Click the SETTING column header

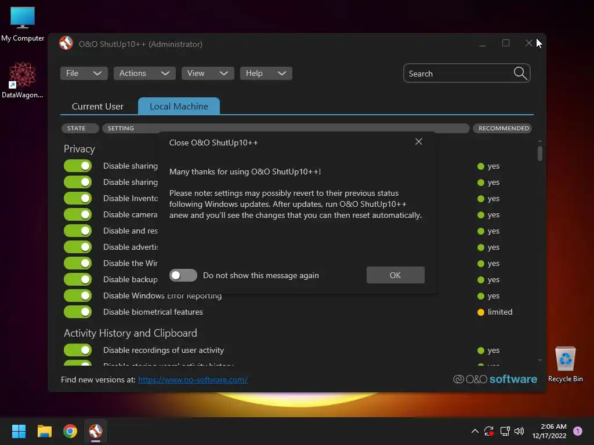[285, 128]
